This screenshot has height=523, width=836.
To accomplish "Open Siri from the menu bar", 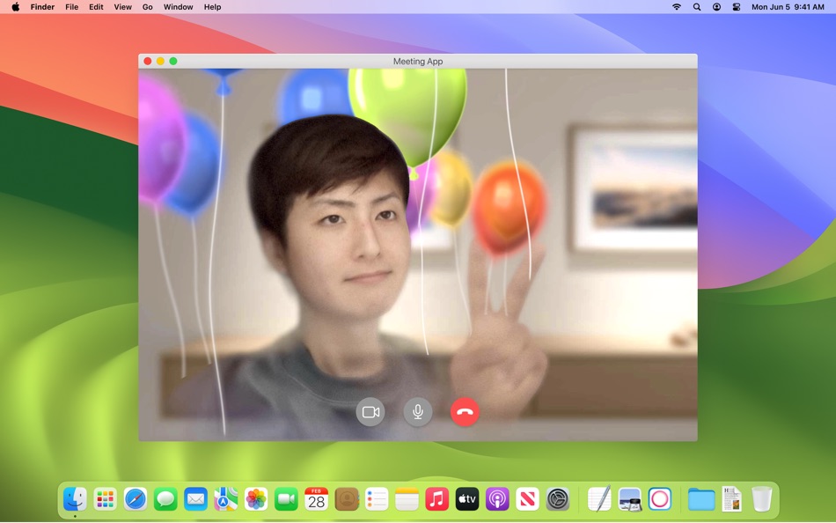I will pos(716,7).
